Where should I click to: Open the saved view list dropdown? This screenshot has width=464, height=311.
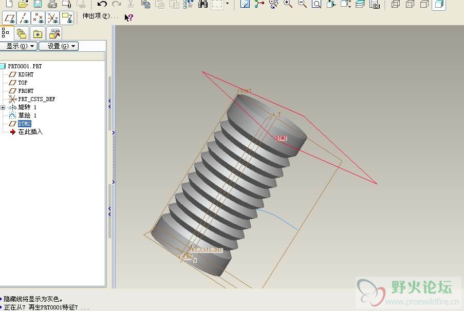[x=346, y=4]
